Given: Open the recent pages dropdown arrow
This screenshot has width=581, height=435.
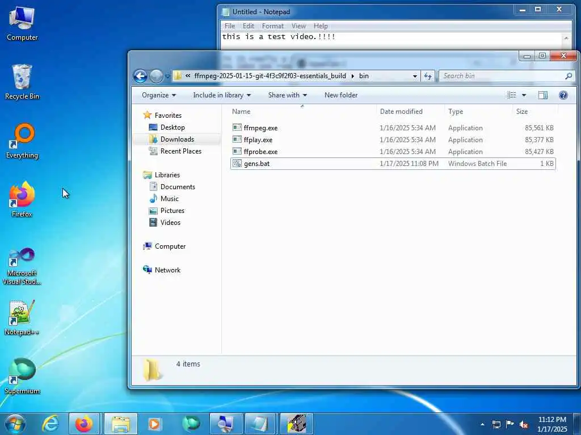Looking at the screenshot, I should tap(167, 76).
